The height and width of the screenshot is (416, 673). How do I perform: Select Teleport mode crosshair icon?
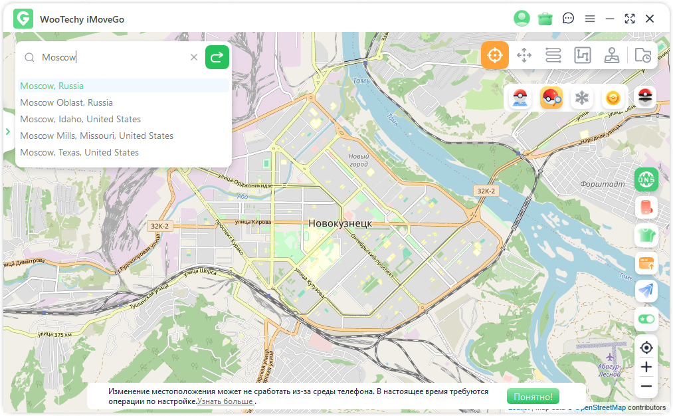tap(494, 55)
